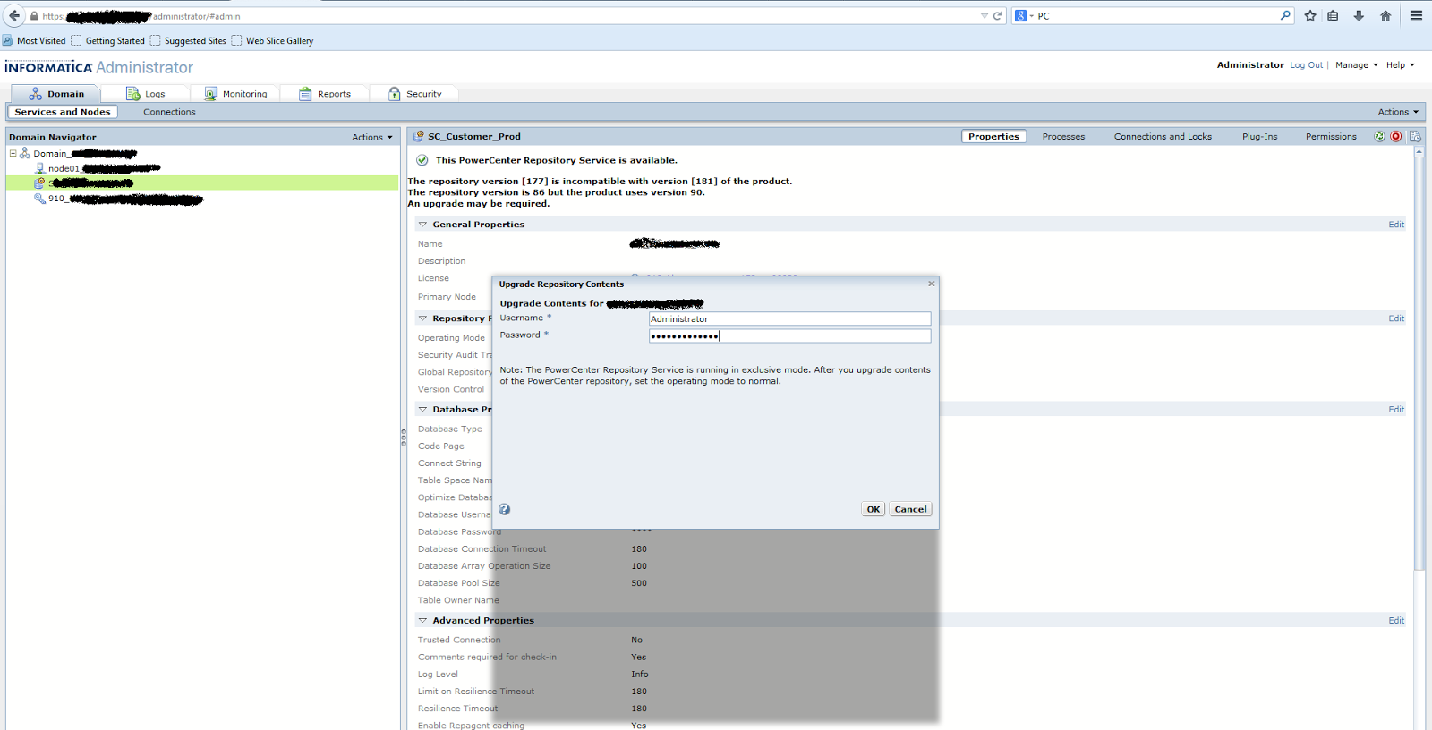1432x730 pixels.
Task: Click the node01 server icon in navigator
Action: click(x=40, y=168)
